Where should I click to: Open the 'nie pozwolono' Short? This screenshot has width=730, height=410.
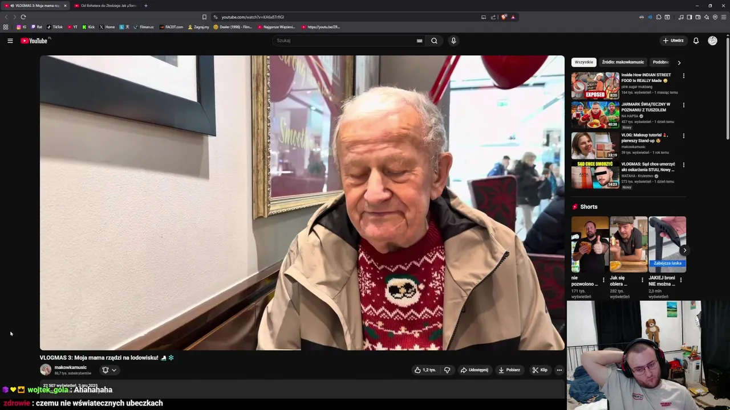click(x=590, y=244)
